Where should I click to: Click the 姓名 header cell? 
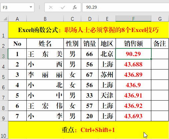pyautogui.click(x=45, y=43)
